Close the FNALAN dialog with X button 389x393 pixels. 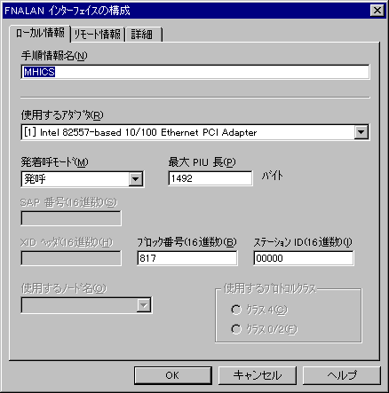377,11
